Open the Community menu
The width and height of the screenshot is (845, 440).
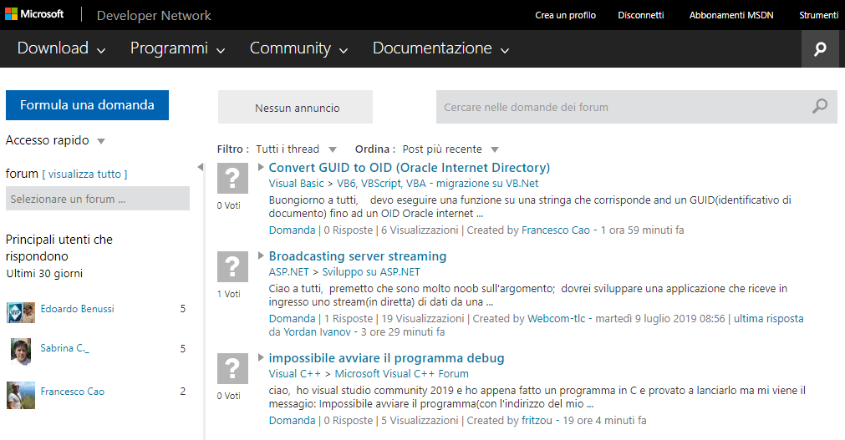point(298,48)
